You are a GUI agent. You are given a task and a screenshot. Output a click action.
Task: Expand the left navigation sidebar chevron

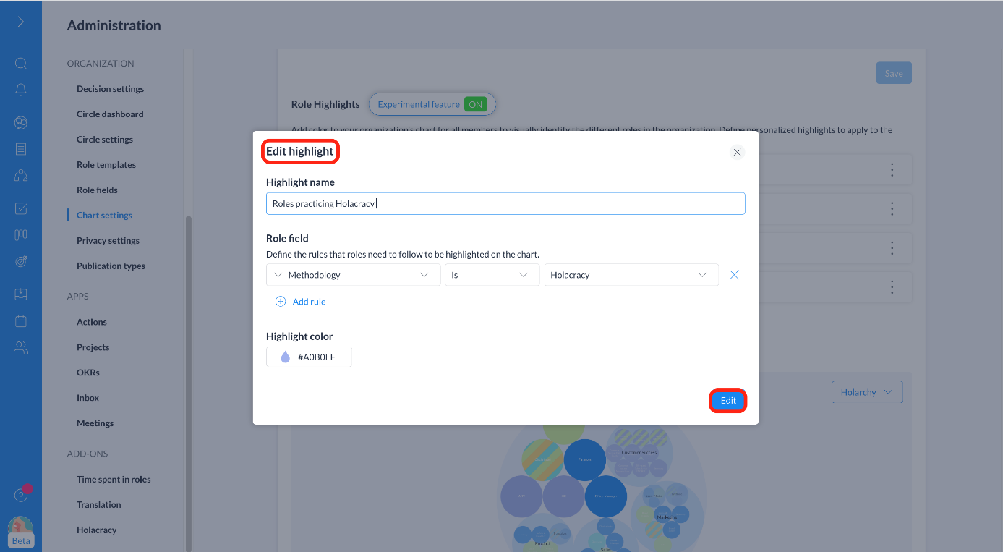tap(21, 22)
